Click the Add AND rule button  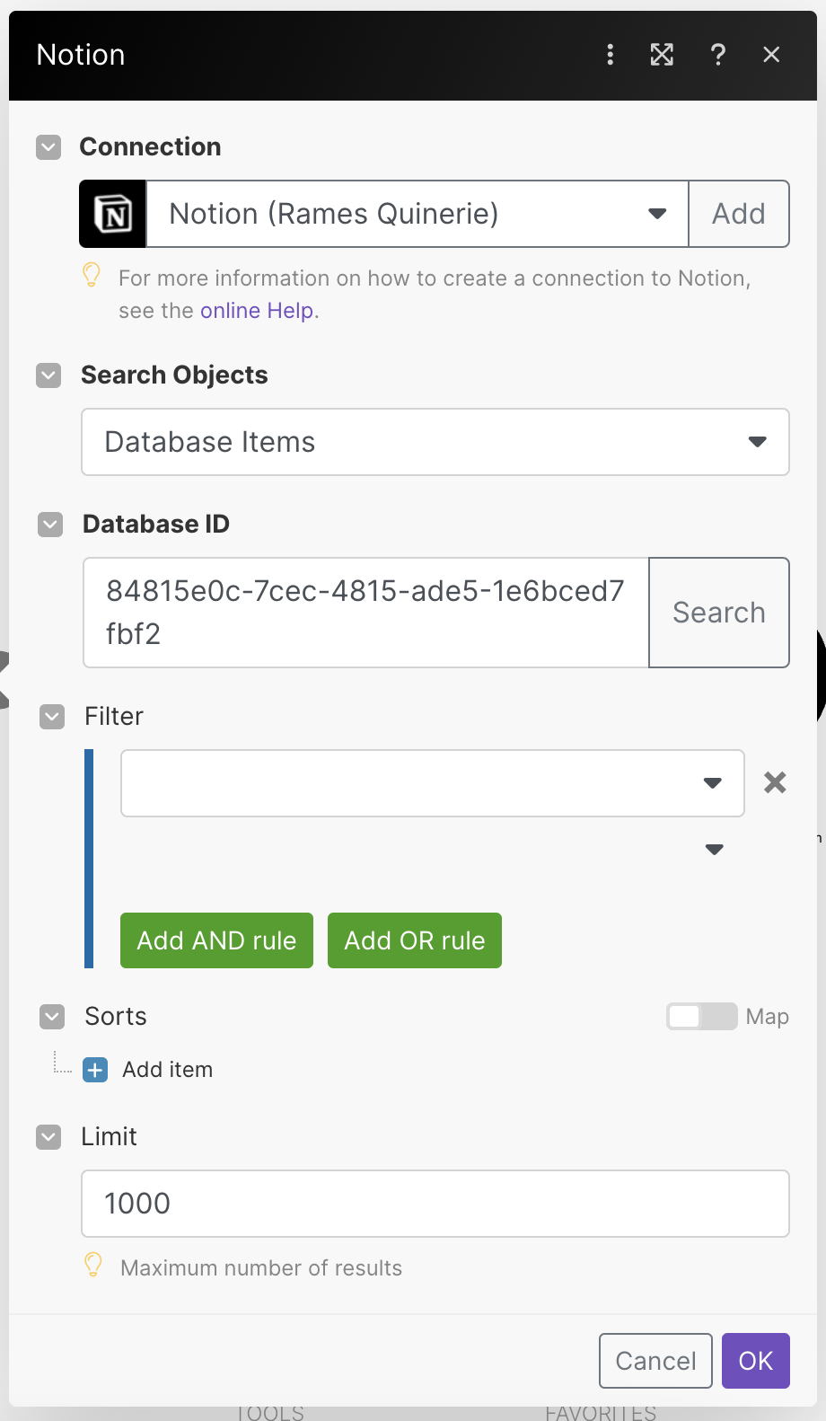[216, 940]
